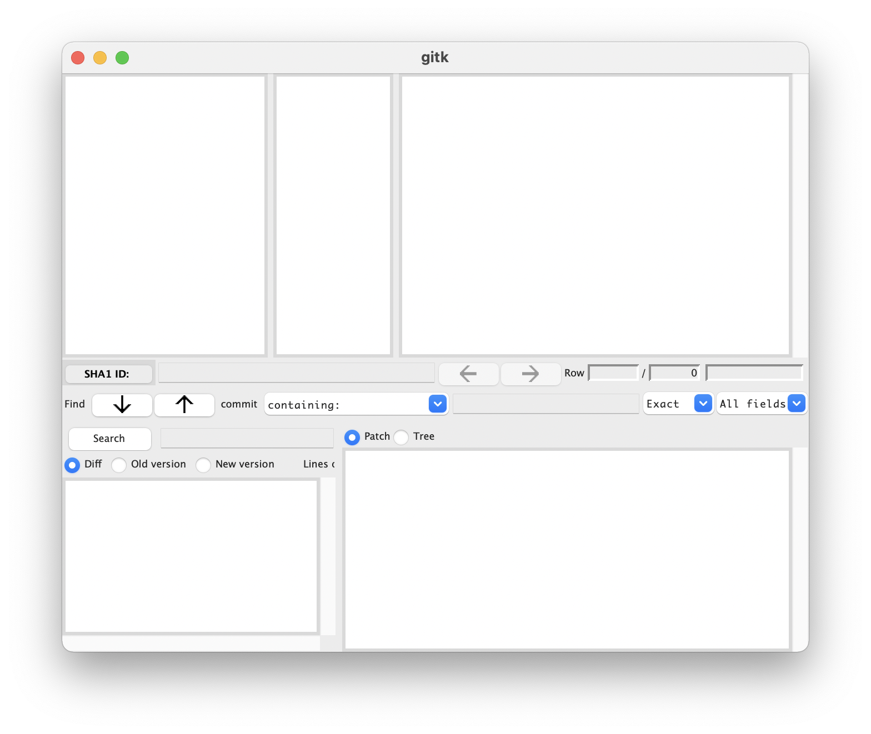871x734 pixels.
Task: Click the forward arrow navigation button
Action: pyautogui.click(x=530, y=374)
